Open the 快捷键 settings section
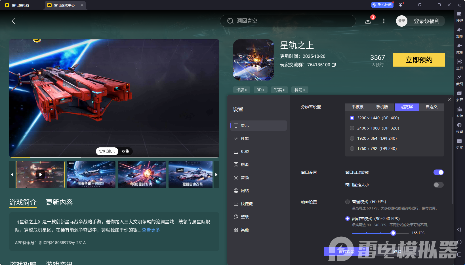Viewport: 465px width, 265px height. (258, 204)
